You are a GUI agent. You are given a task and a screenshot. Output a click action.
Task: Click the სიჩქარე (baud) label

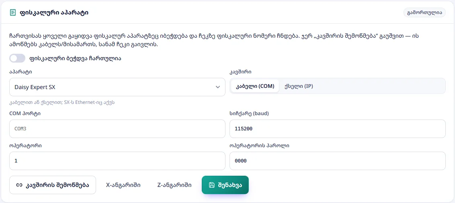(x=249, y=114)
